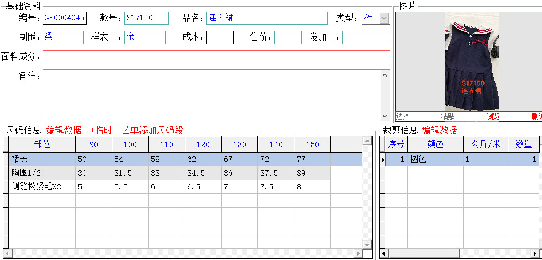Click 裙长 value 77 for size 150

click(x=313, y=159)
